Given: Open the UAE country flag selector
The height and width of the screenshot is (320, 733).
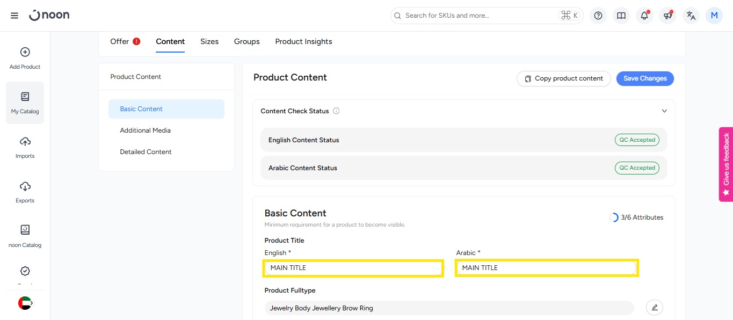Looking at the screenshot, I should [x=25, y=303].
